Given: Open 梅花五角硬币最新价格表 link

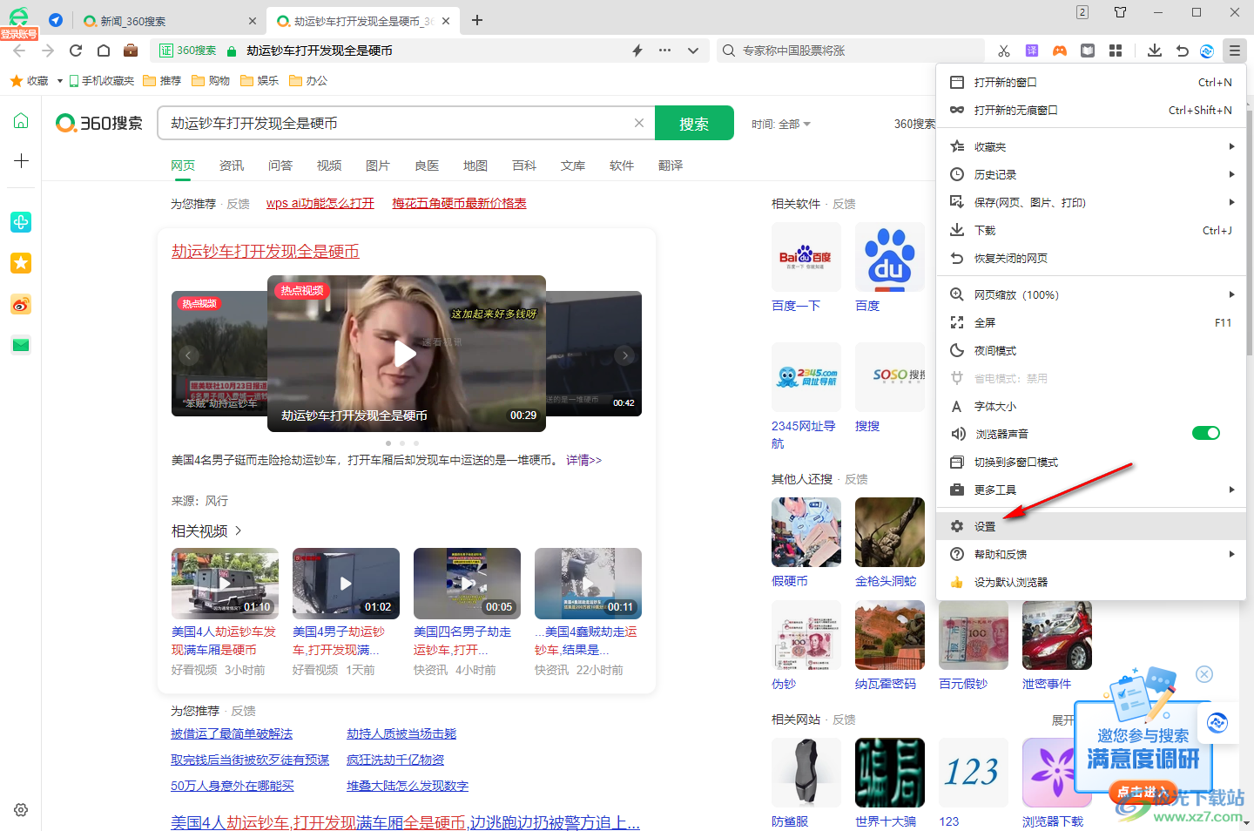Looking at the screenshot, I should [x=459, y=203].
